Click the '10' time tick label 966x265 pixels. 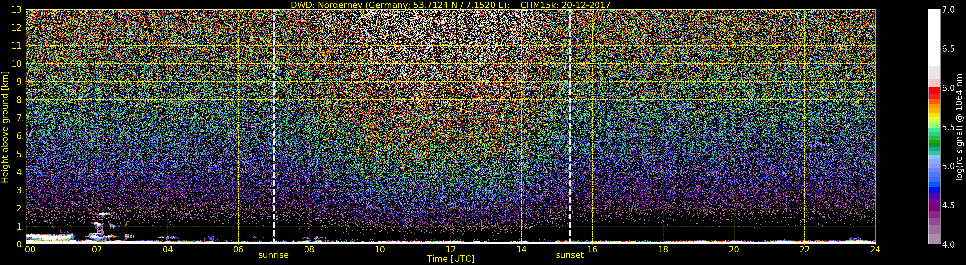(x=380, y=249)
